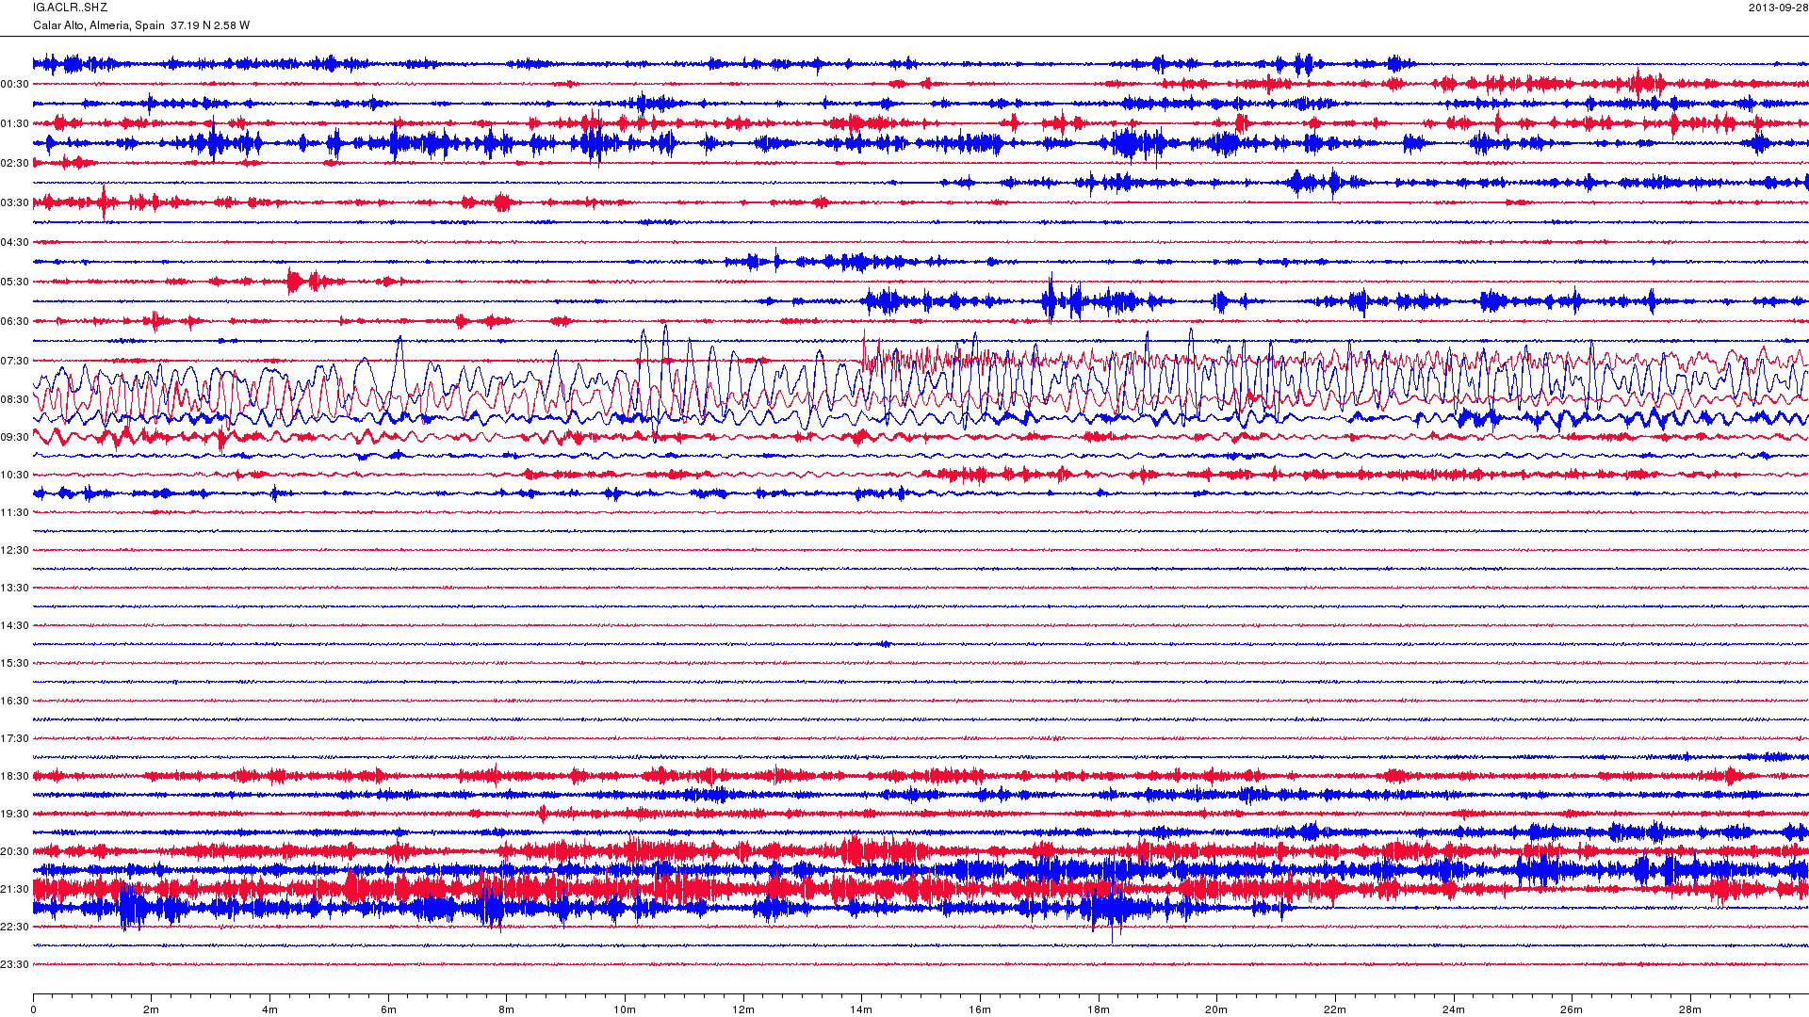Click the 2m axis tick label

tap(152, 1010)
